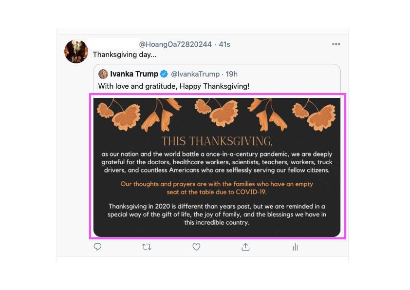The height and width of the screenshot is (290, 410).
Task: Click the 19h quoted tweet timestamp
Action: coord(232,74)
